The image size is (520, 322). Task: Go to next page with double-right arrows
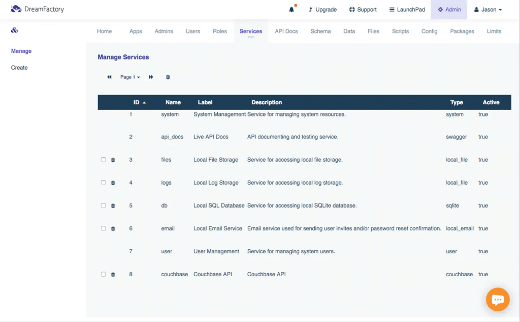[x=150, y=77]
